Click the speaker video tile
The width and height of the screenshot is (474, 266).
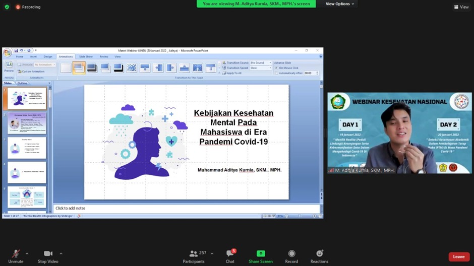click(x=399, y=133)
